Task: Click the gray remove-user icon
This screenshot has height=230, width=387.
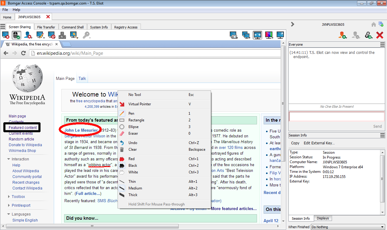Action: pyautogui.click(x=356, y=35)
